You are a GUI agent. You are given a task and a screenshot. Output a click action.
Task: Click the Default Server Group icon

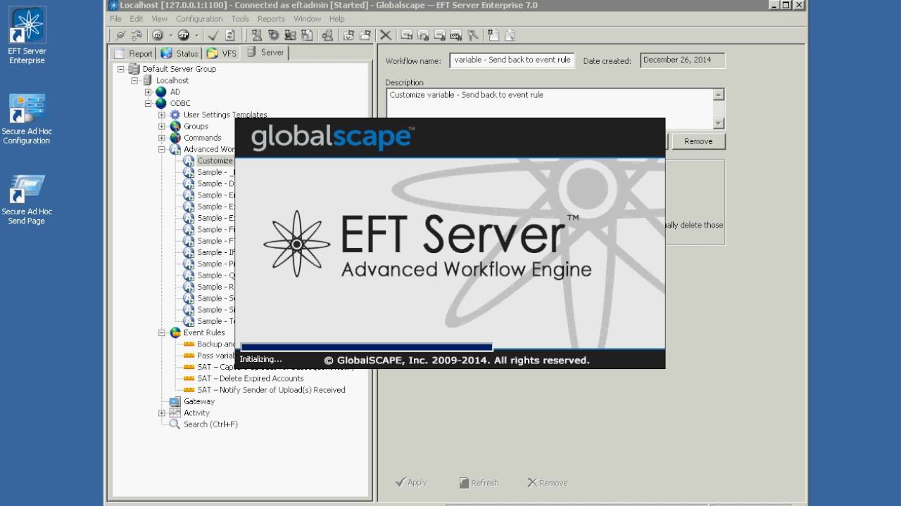pos(134,69)
